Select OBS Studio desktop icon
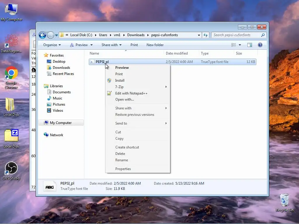The width and height of the screenshot is (299, 224). point(11,171)
